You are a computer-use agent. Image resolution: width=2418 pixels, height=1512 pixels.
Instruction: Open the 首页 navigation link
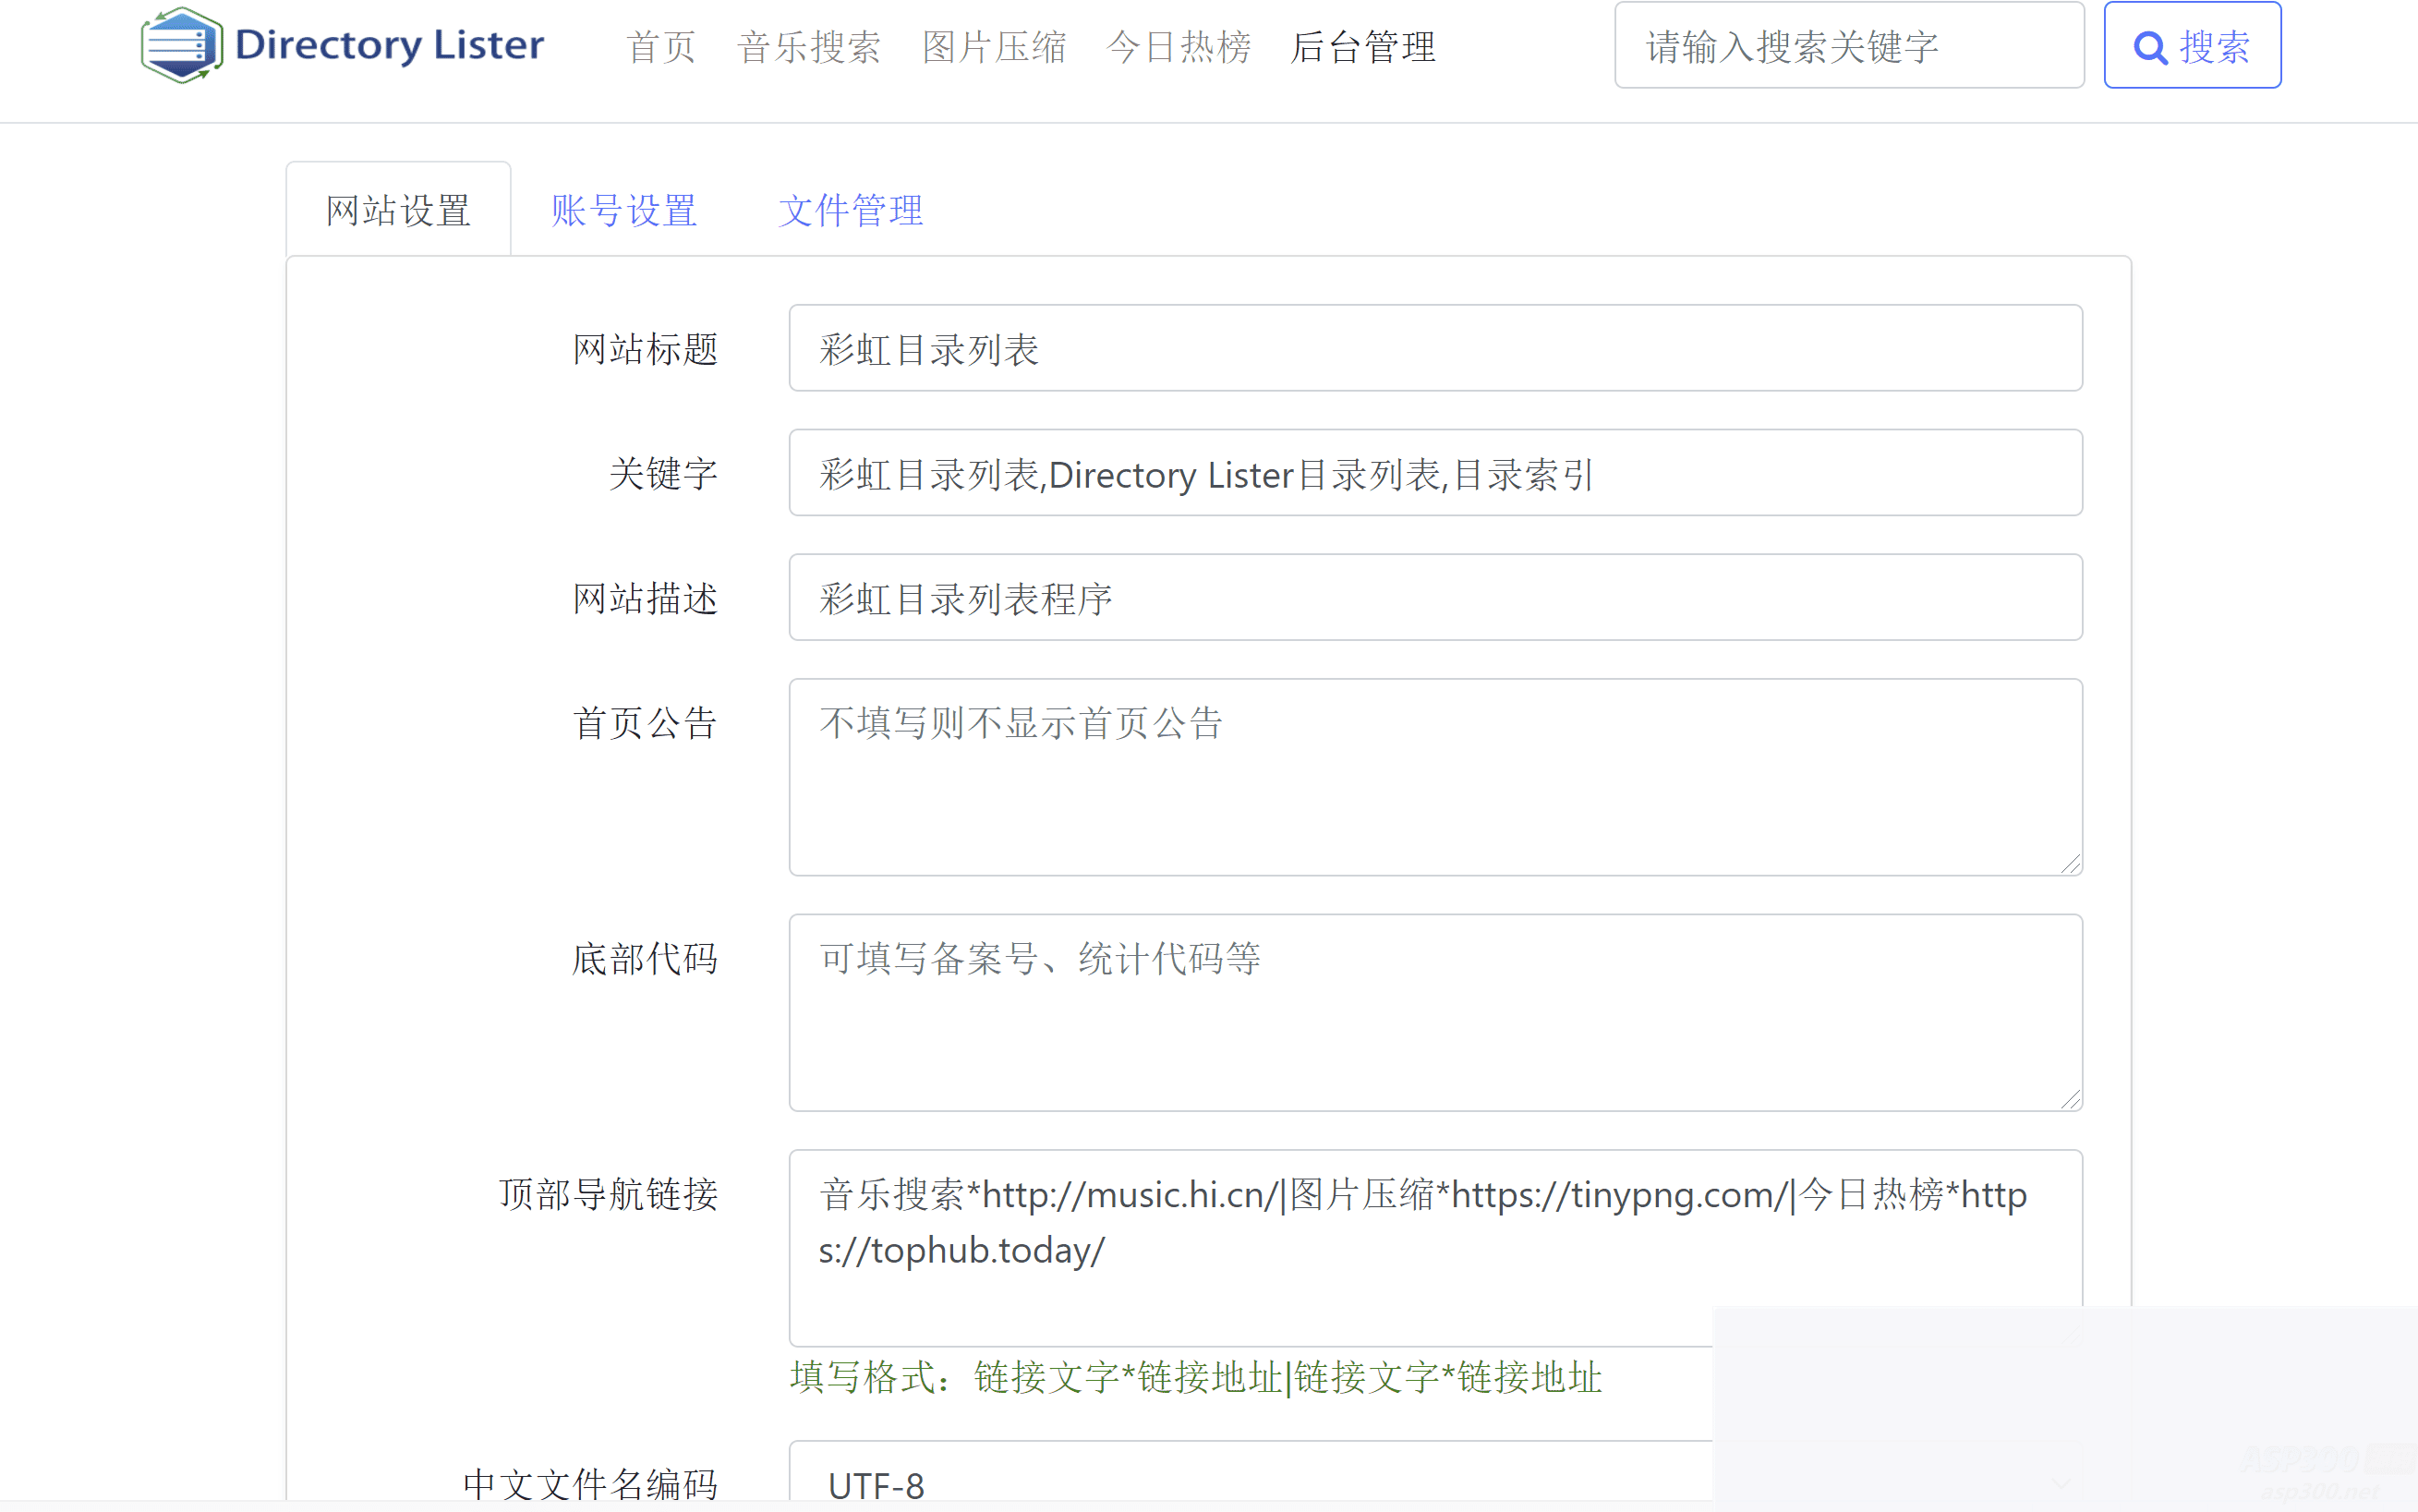click(x=661, y=47)
